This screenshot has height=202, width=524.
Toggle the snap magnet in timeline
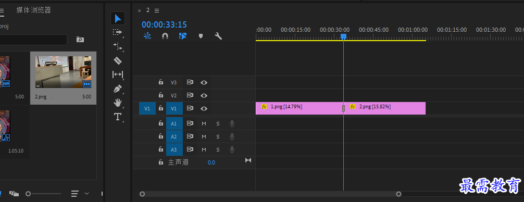(165, 36)
